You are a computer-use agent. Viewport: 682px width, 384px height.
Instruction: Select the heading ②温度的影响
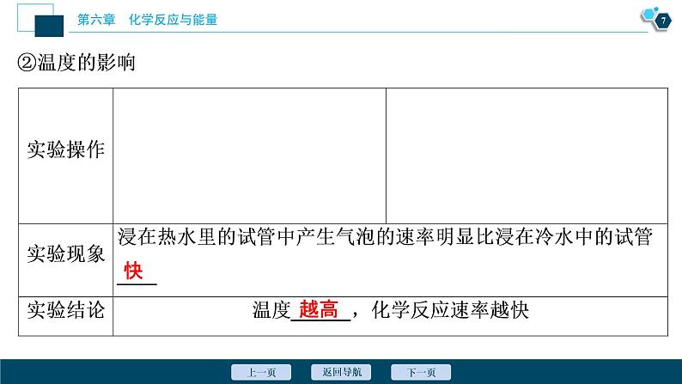[x=76, y=63]
